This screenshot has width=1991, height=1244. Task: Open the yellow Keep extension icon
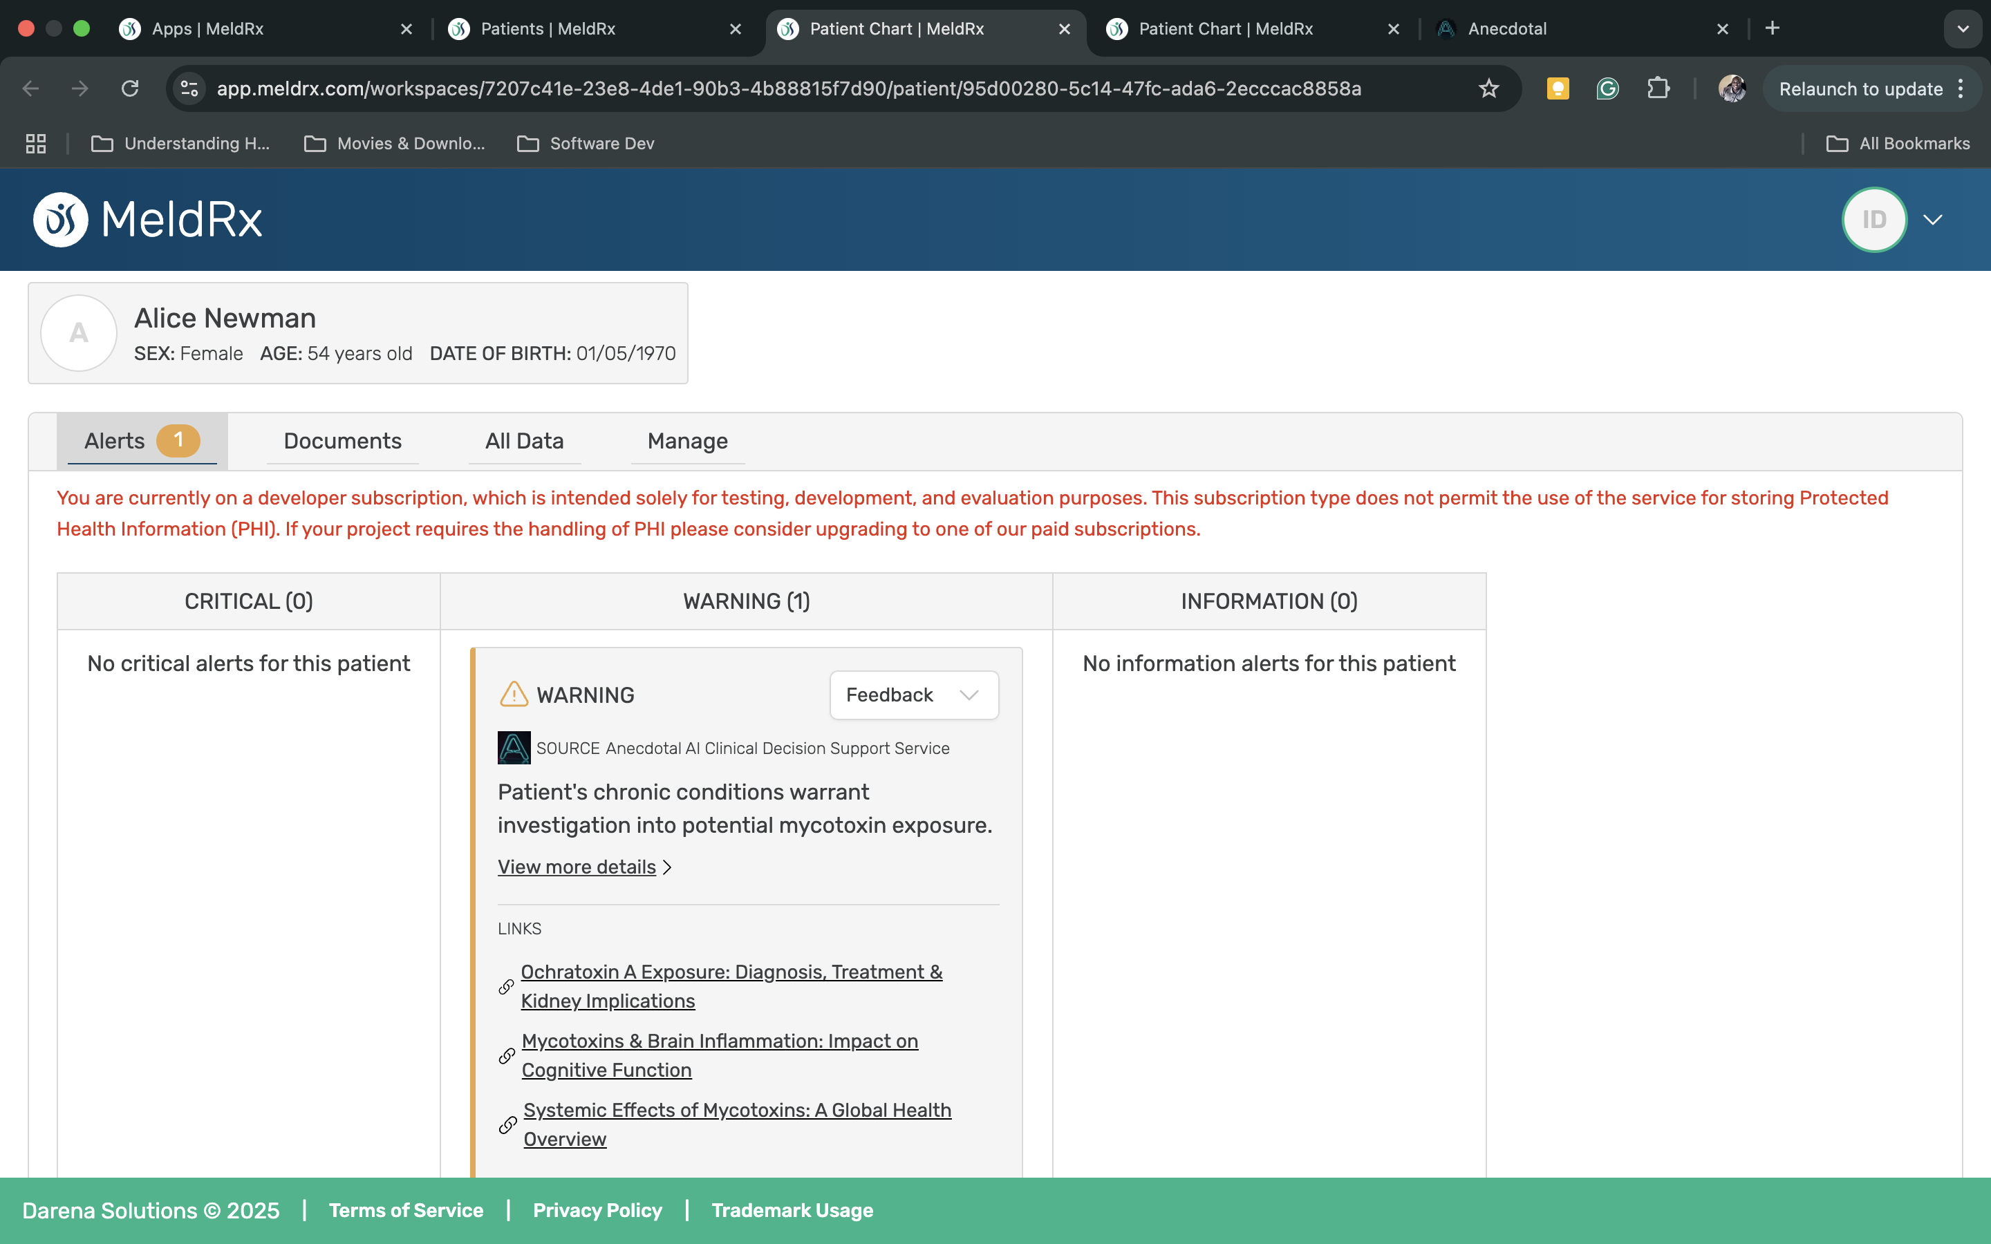coord(1558,89)
